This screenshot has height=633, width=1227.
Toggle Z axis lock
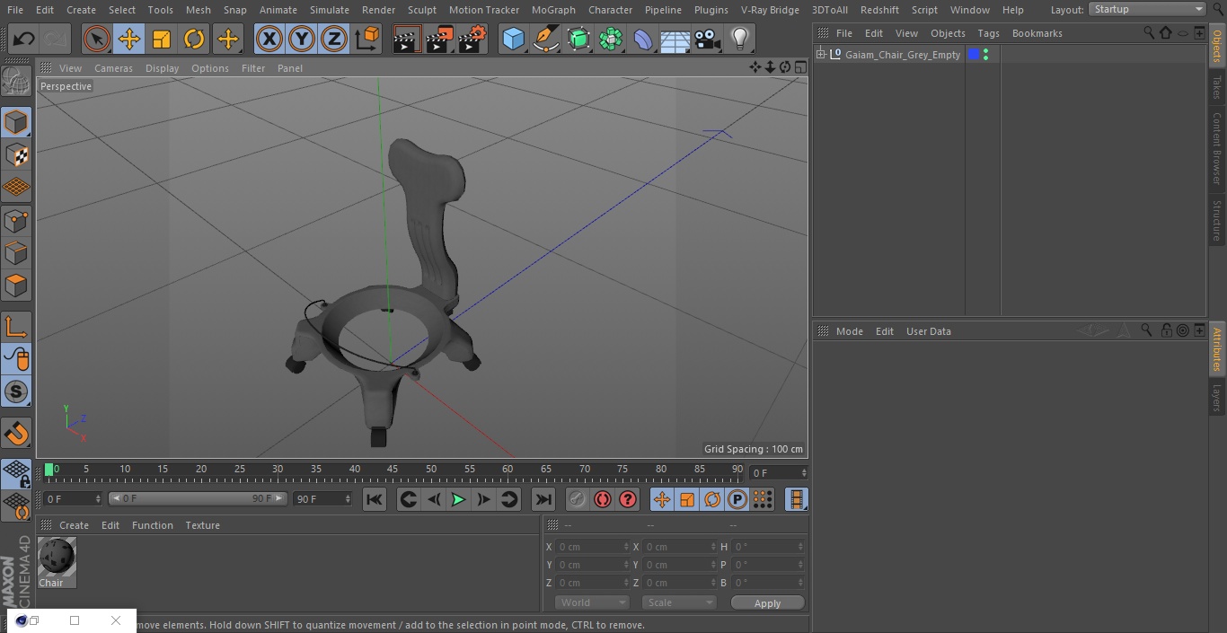click(x=333, y=39)
